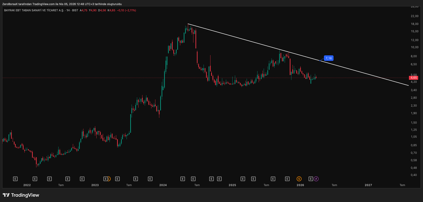Click the Tem label after 2027
Viewport: 423px width, 202px height.
[402, 185]
